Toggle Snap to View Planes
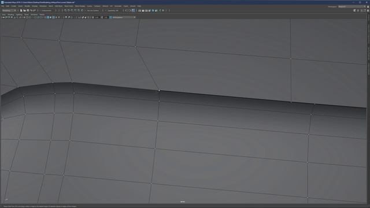This screenshot has height=208, width=370. click(79, 10)
